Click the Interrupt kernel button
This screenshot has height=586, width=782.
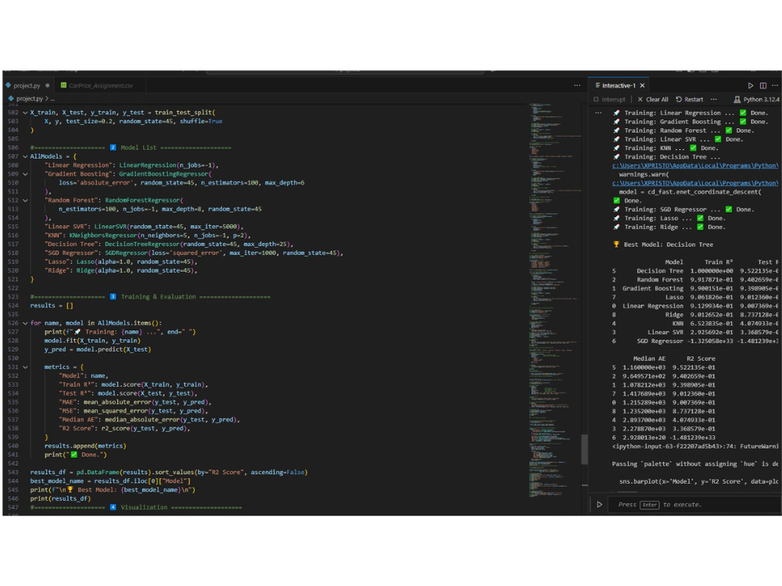coord(609,99)
